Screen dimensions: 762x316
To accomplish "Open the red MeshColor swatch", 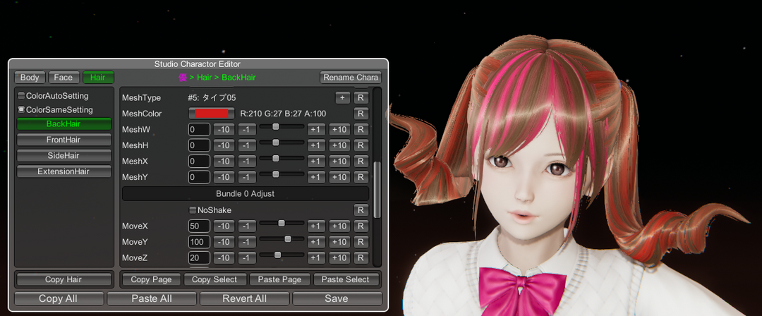I will (211, 114).
